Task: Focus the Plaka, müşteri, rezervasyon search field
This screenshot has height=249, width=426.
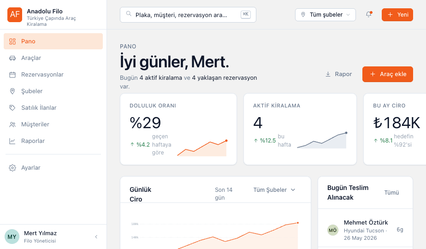Action: (188, 15)
